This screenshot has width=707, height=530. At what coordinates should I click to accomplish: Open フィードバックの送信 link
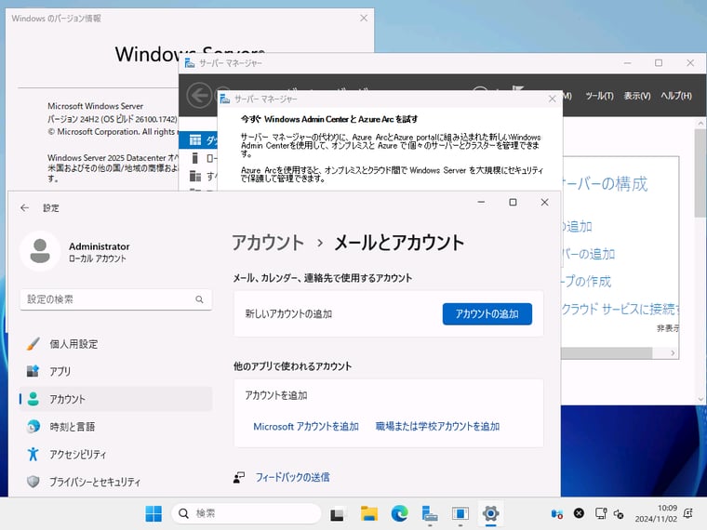coord(292,477)
